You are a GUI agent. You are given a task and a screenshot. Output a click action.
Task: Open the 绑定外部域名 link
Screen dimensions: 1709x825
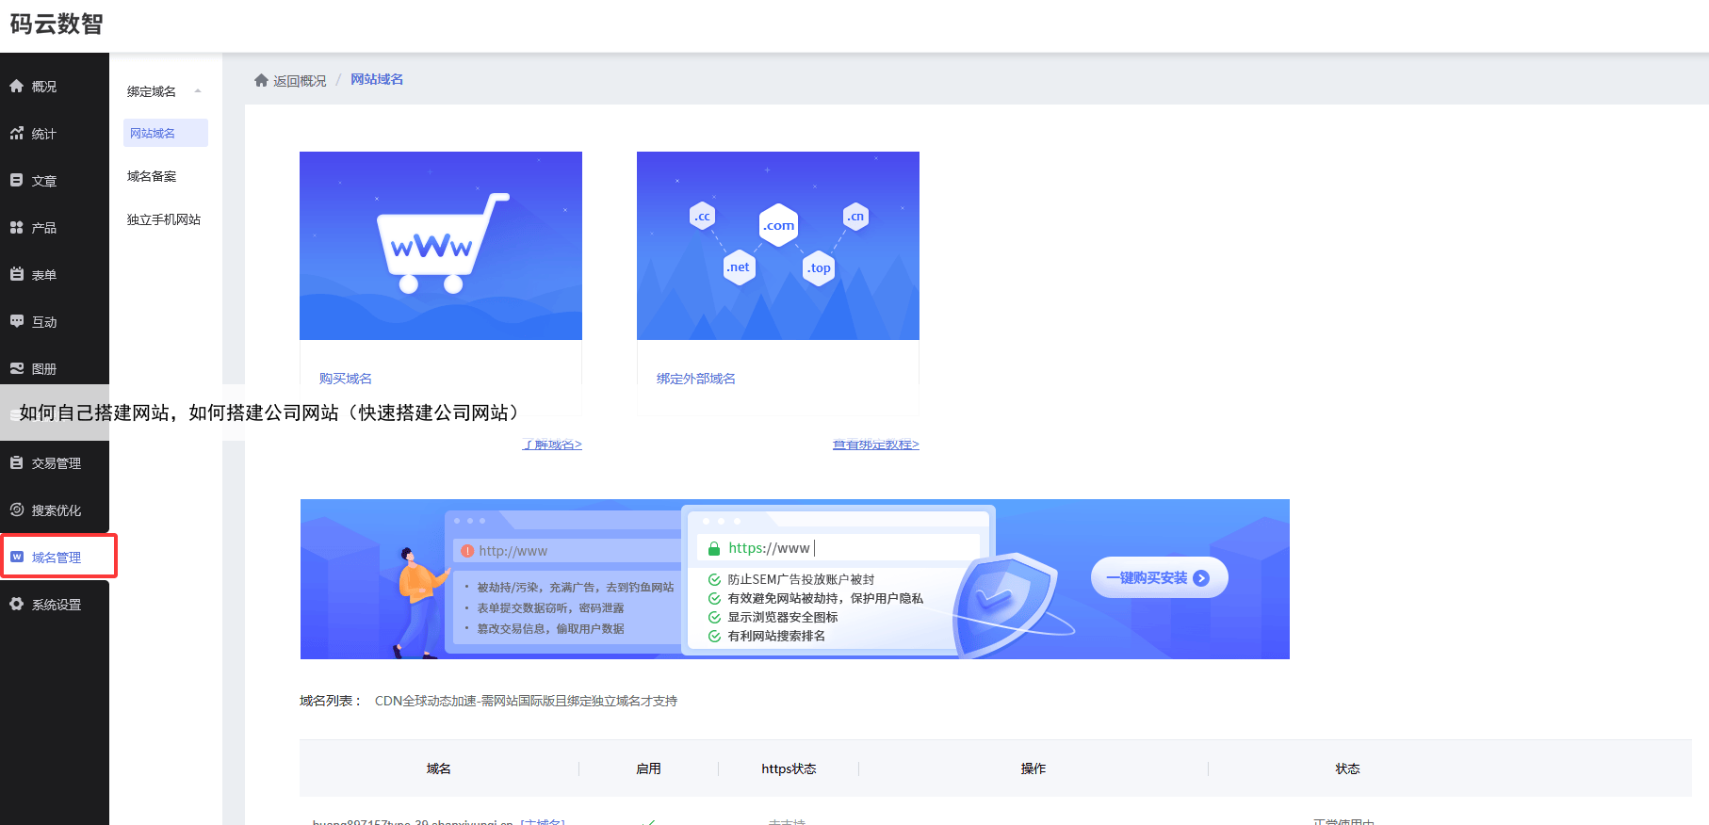click(x=696, y=379)
